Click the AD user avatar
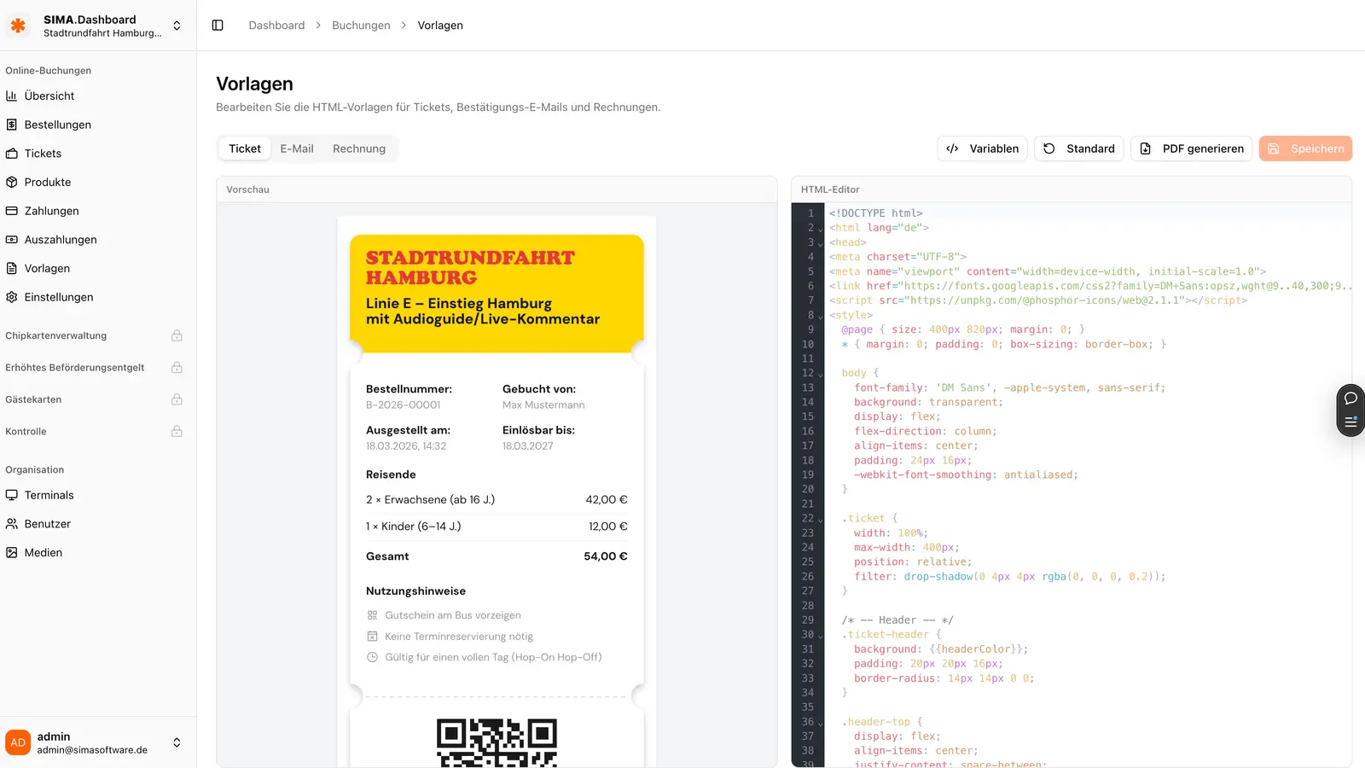 (18, 742)
